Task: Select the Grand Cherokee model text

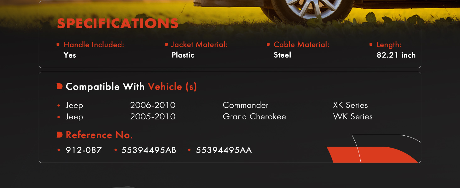Action: 255,117
